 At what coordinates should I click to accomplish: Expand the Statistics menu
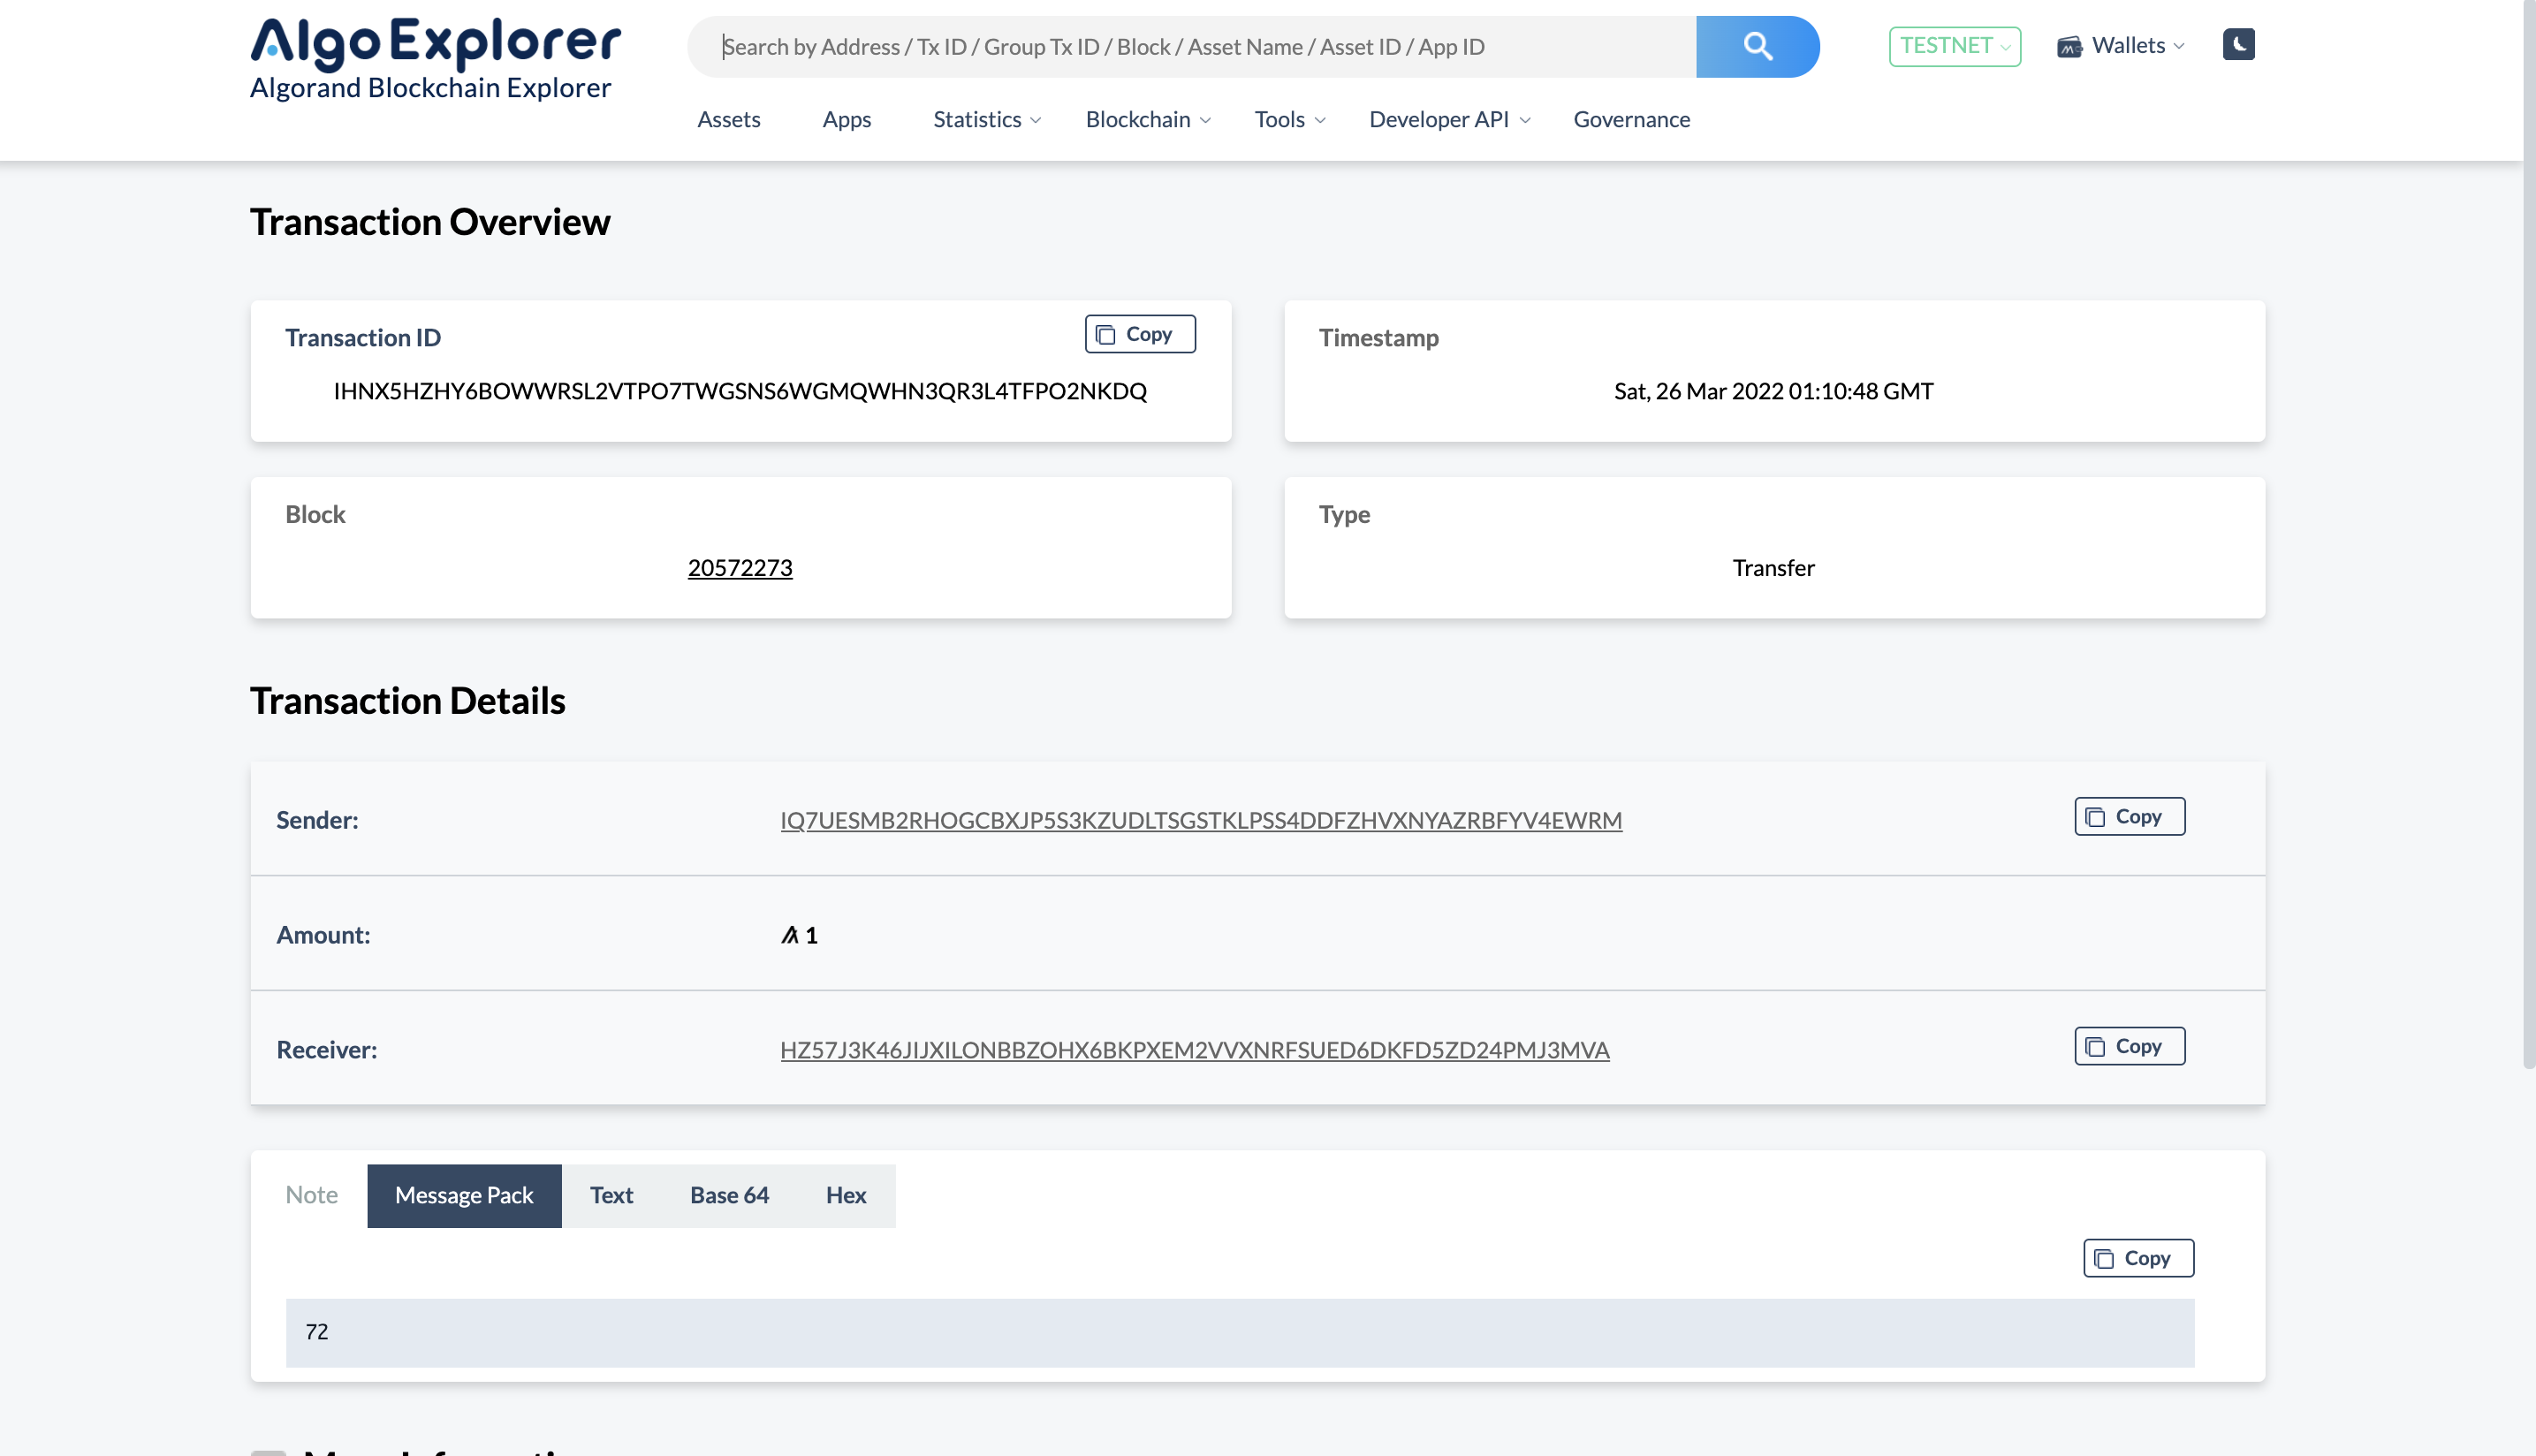pos(986,119)
